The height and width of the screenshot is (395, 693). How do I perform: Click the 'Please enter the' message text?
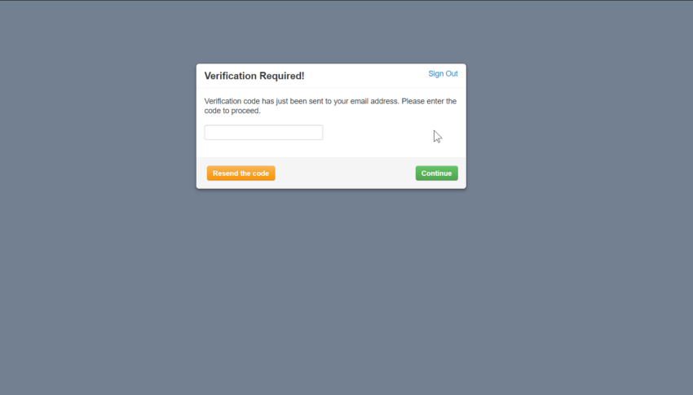click(x=429, y=101)
